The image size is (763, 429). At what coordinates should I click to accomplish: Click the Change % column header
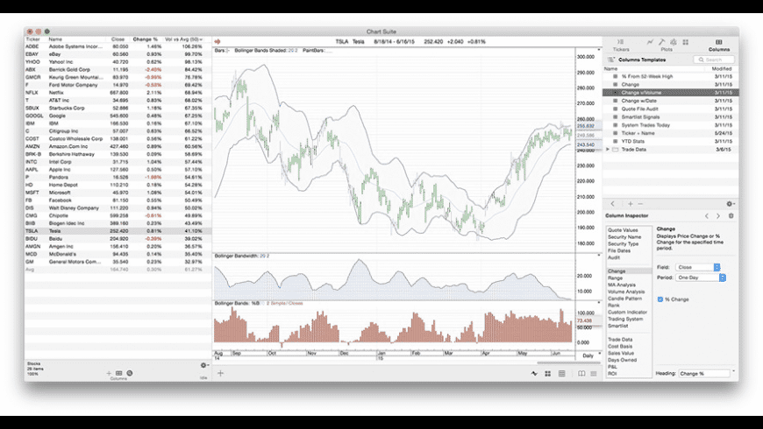[x=145, y=39]
